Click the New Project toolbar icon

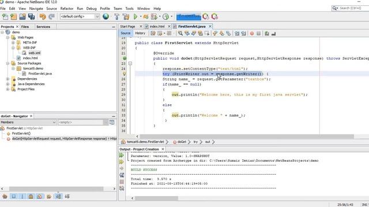14,17
